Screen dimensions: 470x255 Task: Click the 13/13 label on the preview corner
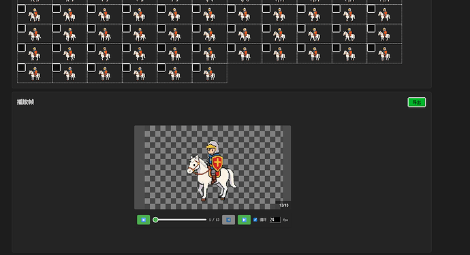tap(283, 205)
